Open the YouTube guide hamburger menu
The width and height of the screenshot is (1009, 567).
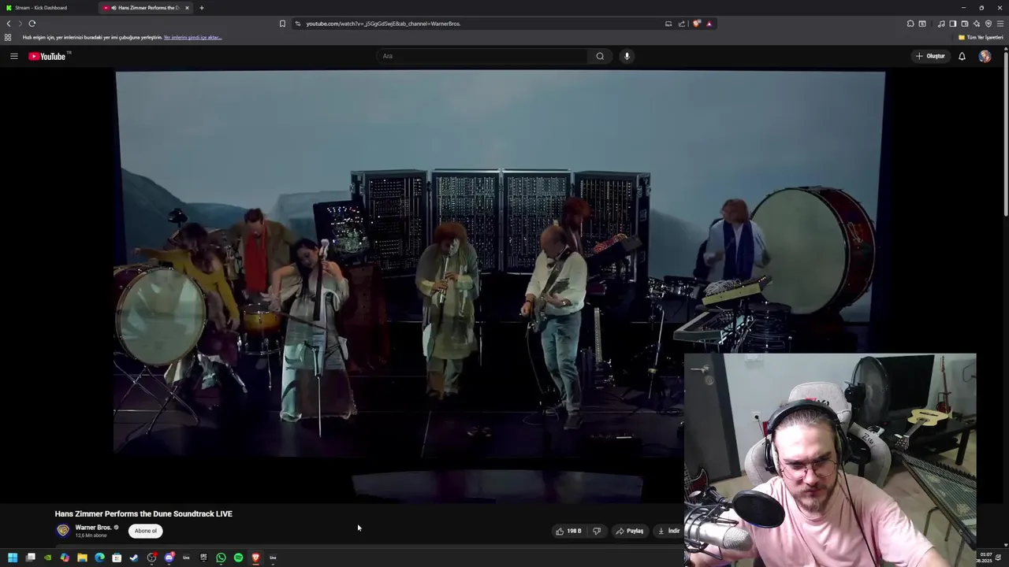pyautogui.click(x=13, y=56)
